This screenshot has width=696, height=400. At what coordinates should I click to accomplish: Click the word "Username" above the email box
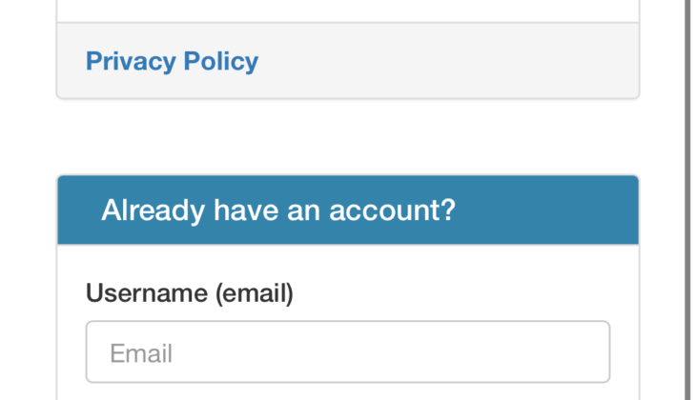[x=145, y=292]
